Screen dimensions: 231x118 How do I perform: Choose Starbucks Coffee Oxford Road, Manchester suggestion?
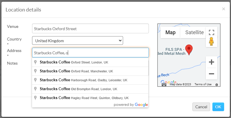click(90, 71)
